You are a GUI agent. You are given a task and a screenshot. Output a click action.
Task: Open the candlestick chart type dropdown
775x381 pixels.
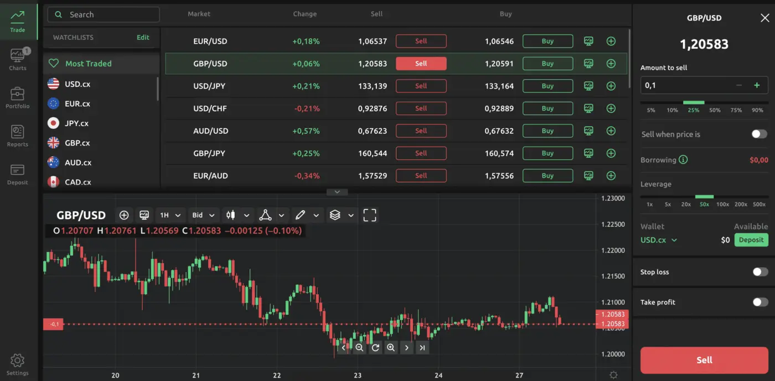(x=239, y=215)
